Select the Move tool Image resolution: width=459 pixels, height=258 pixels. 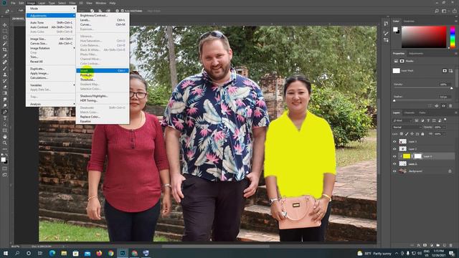pyautogui.click(x=5, y=25)
